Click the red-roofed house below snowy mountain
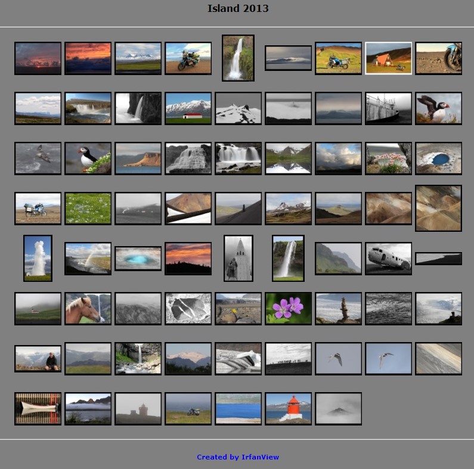 188,108
